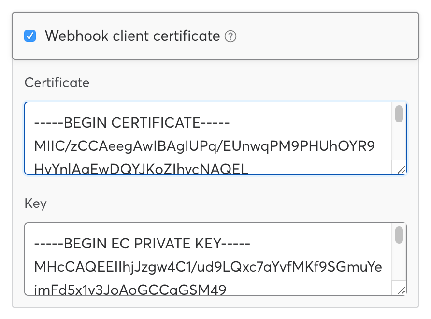Click the Certificate field scrollbar thumb
The width and height of the screenshot is (431, 319).
tap(399, 114)
